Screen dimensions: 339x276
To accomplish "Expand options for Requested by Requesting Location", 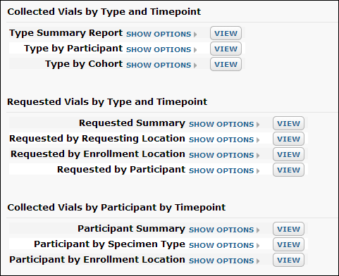I will 224,139.
